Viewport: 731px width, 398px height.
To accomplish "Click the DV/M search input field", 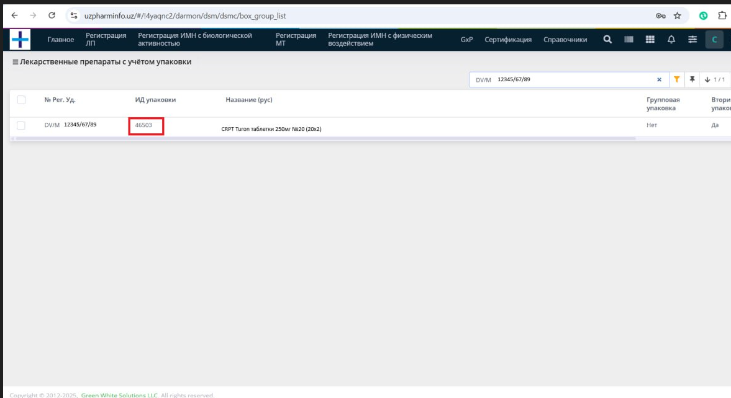I will [x=571, y=79].
